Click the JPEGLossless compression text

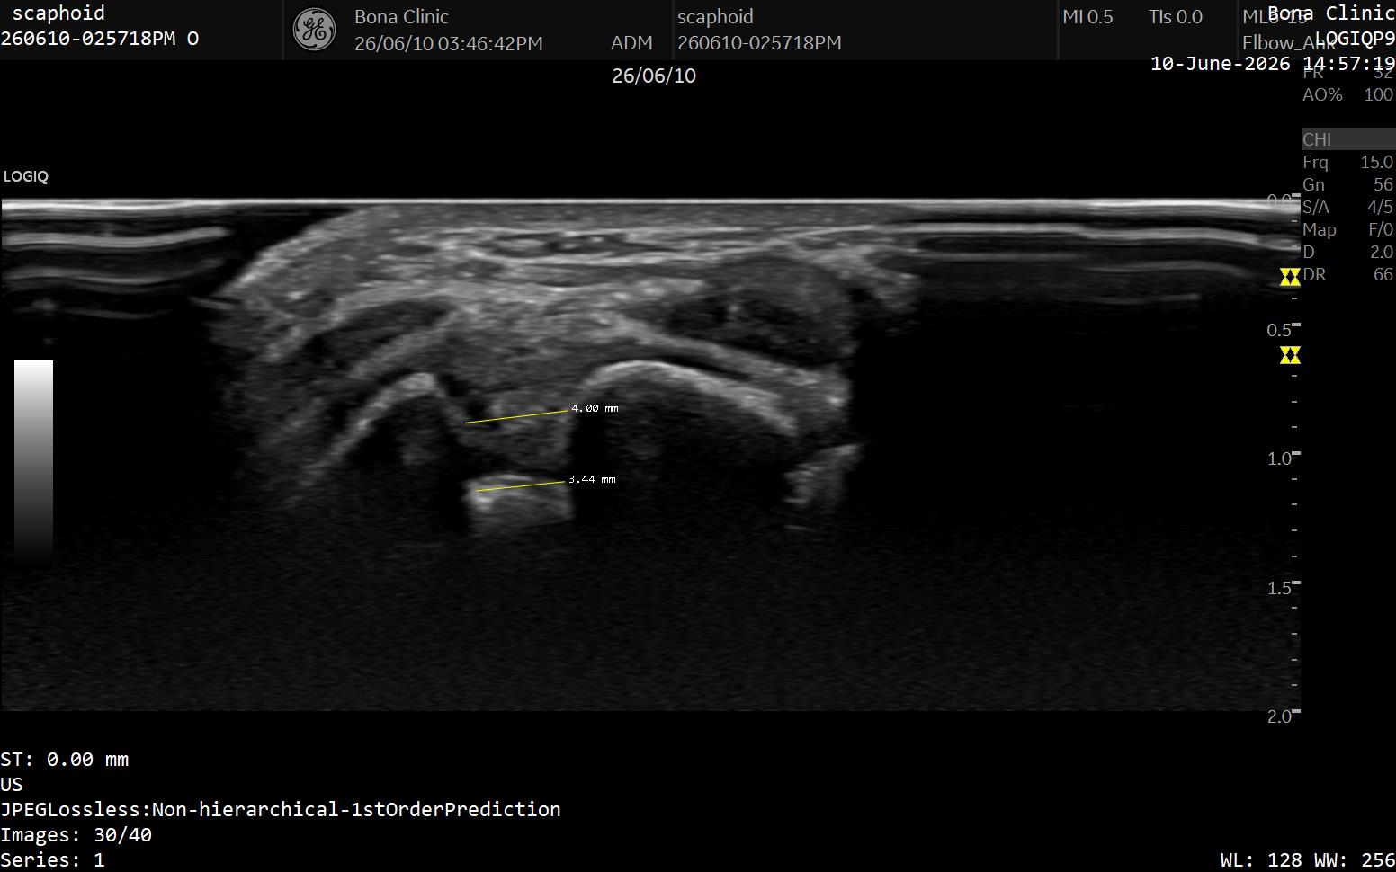coord(281,809)
